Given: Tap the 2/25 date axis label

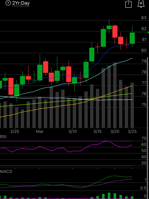Looking at the screenshot, I should pos(15,132).
